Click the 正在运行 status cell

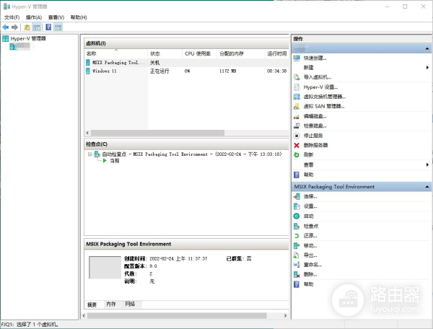tap(159, 71)
